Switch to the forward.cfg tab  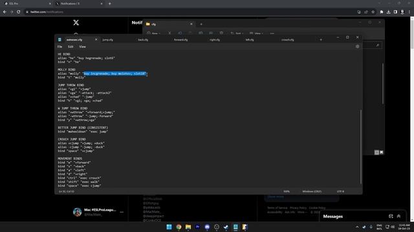pyautogui.click(x=181, y=40)
